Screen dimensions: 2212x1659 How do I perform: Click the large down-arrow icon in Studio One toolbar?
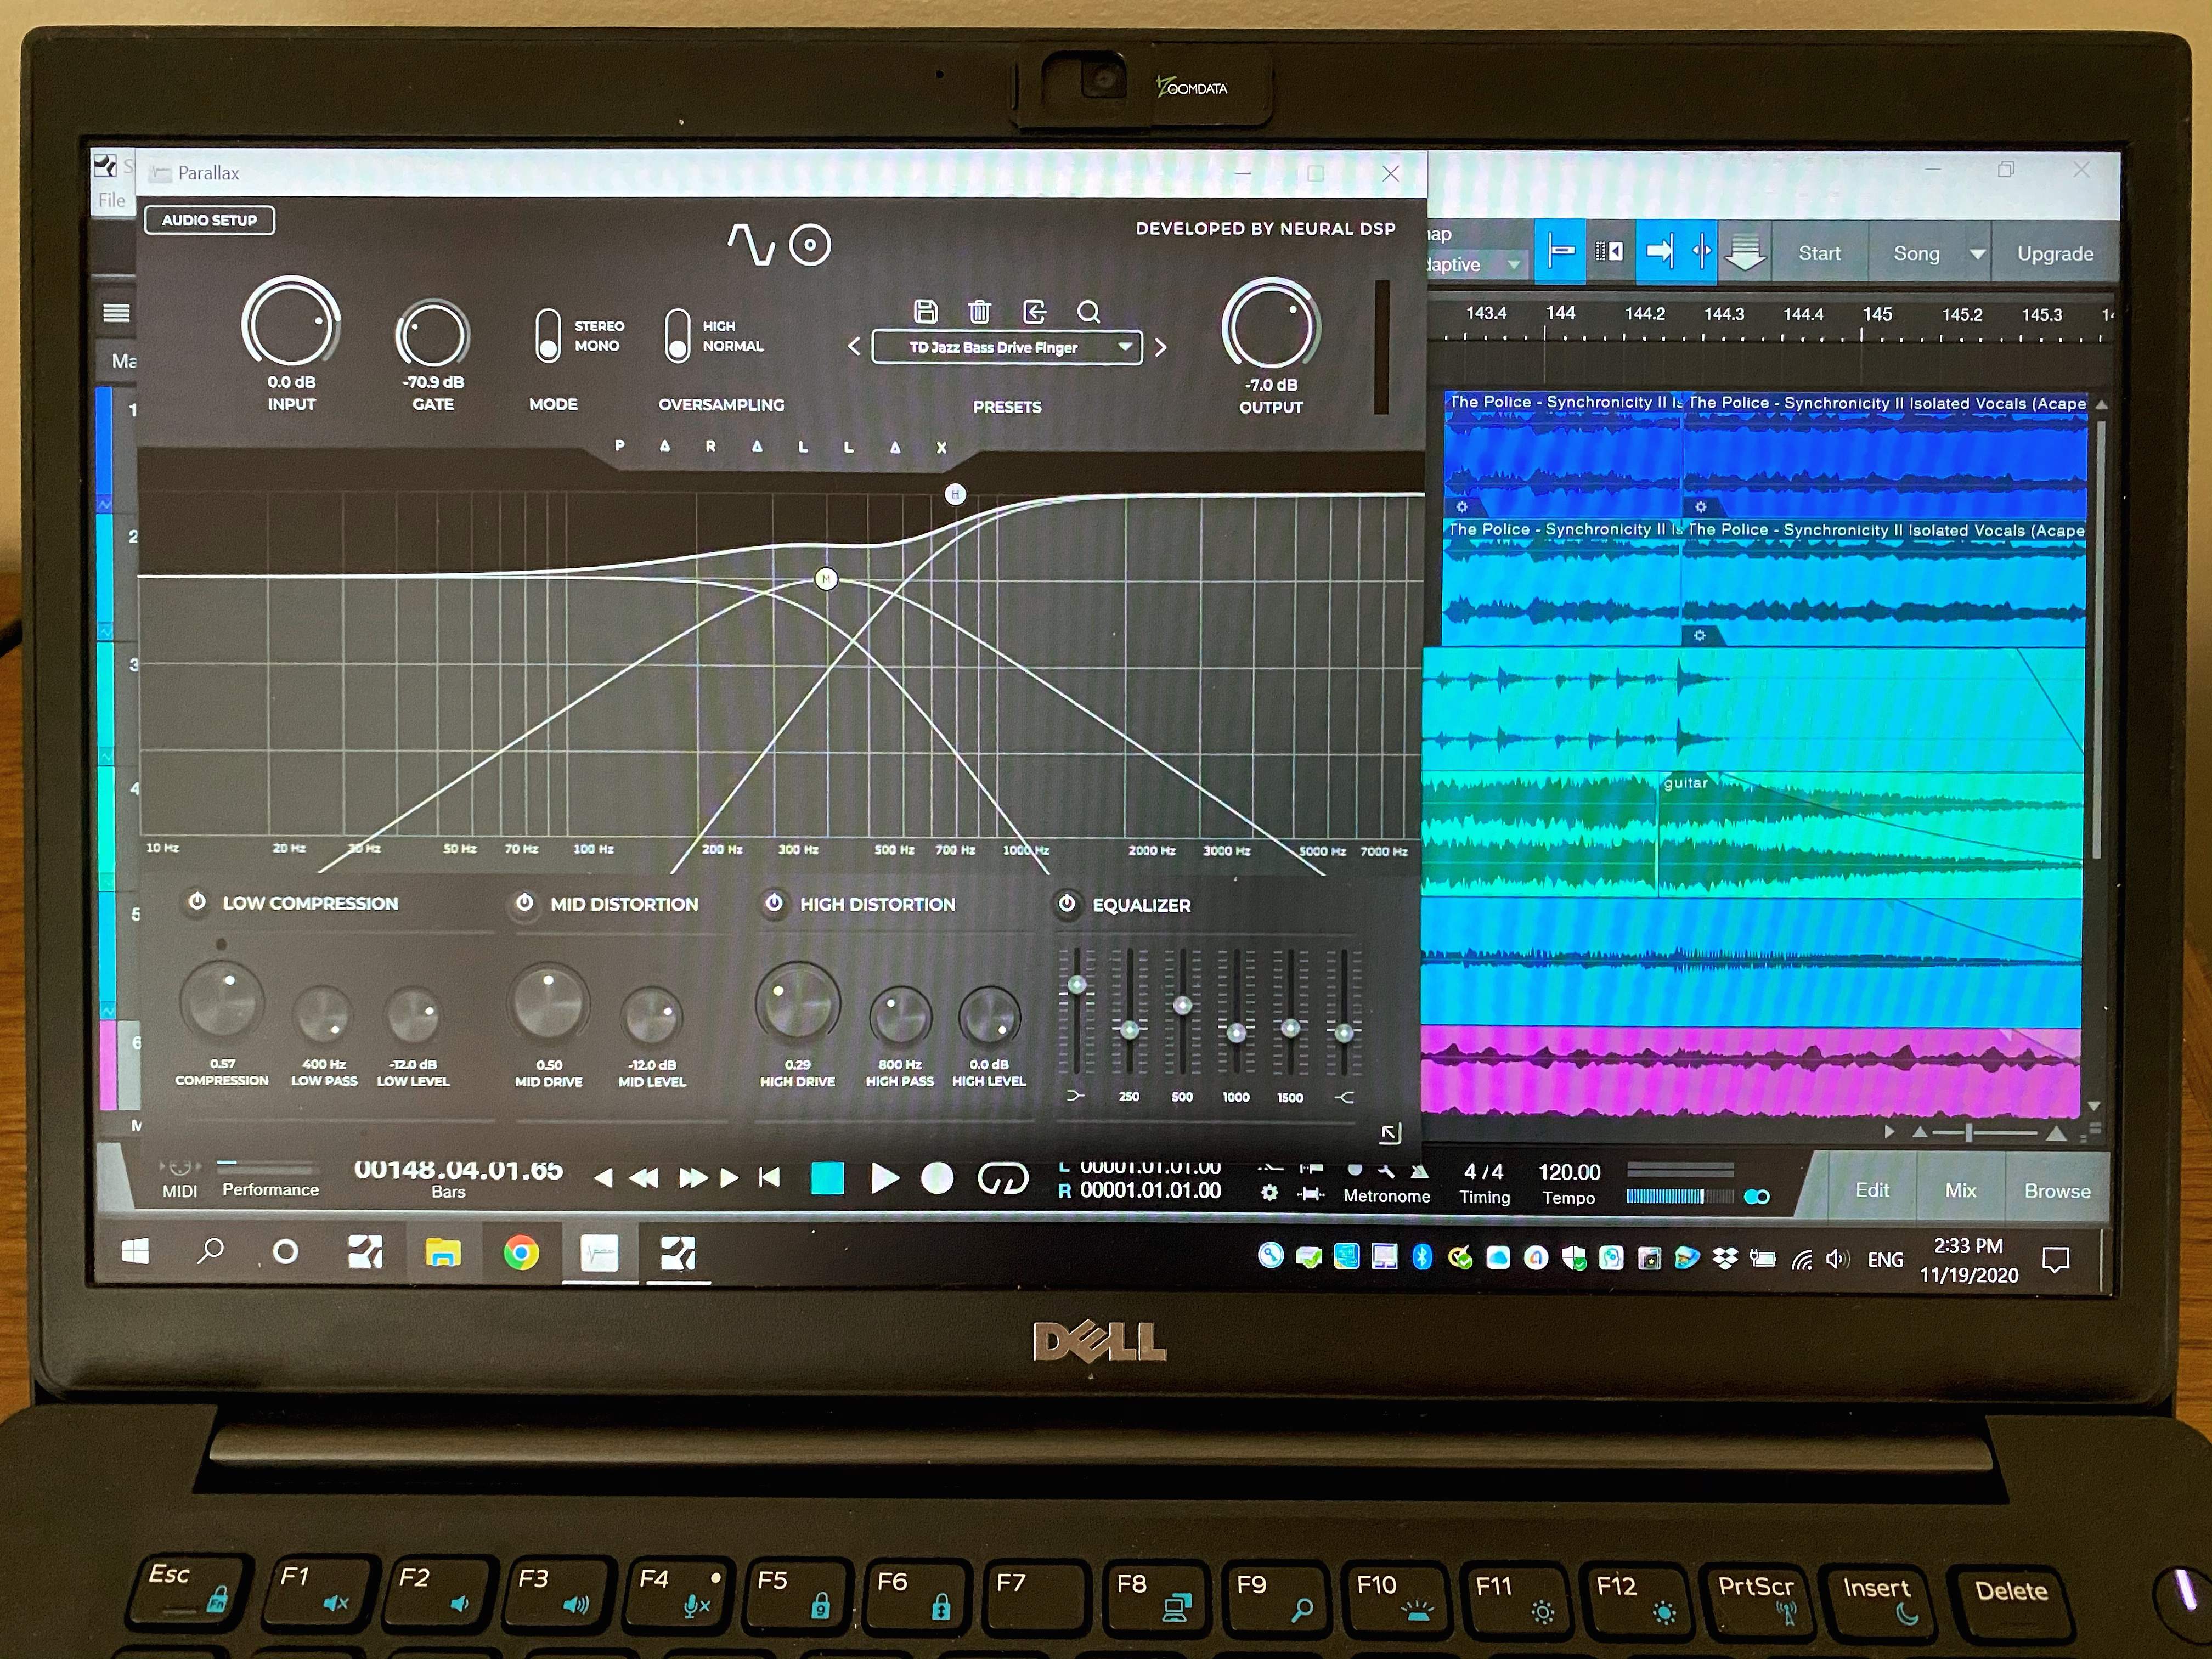[1745, 252]
